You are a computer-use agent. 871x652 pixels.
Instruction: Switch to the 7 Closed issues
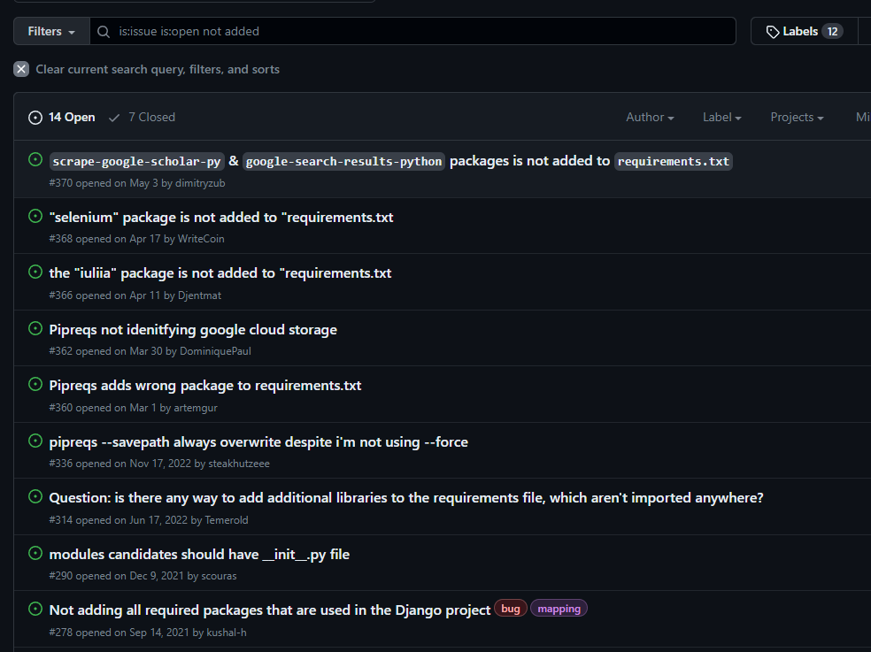click(x=142, y=117)
